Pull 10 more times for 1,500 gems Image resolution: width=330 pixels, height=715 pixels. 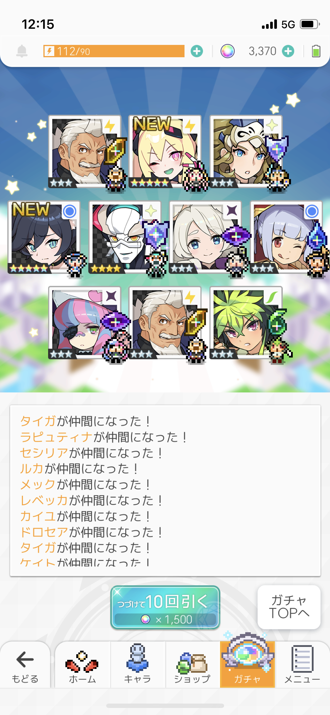pyautogui.click(x=165, y=607)
